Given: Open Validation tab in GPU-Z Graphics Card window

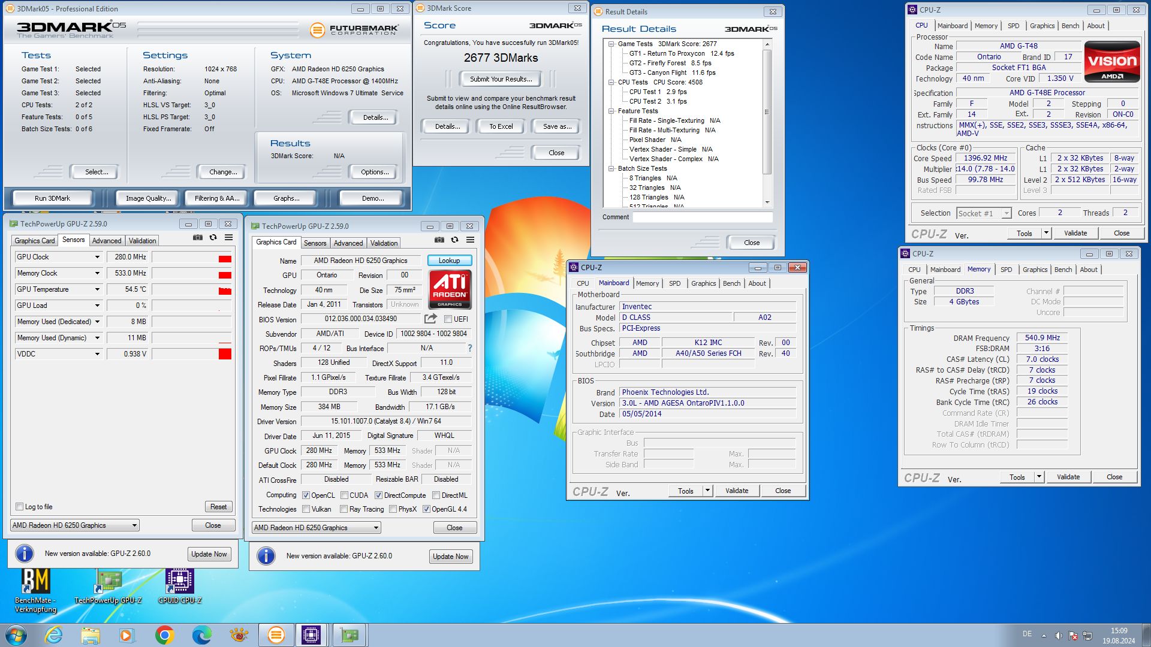Looking at the screenshot, I should point(384,243).
